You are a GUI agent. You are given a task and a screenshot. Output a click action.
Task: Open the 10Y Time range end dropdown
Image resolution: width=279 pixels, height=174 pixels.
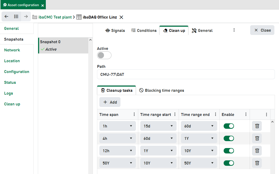click(199, 151)
